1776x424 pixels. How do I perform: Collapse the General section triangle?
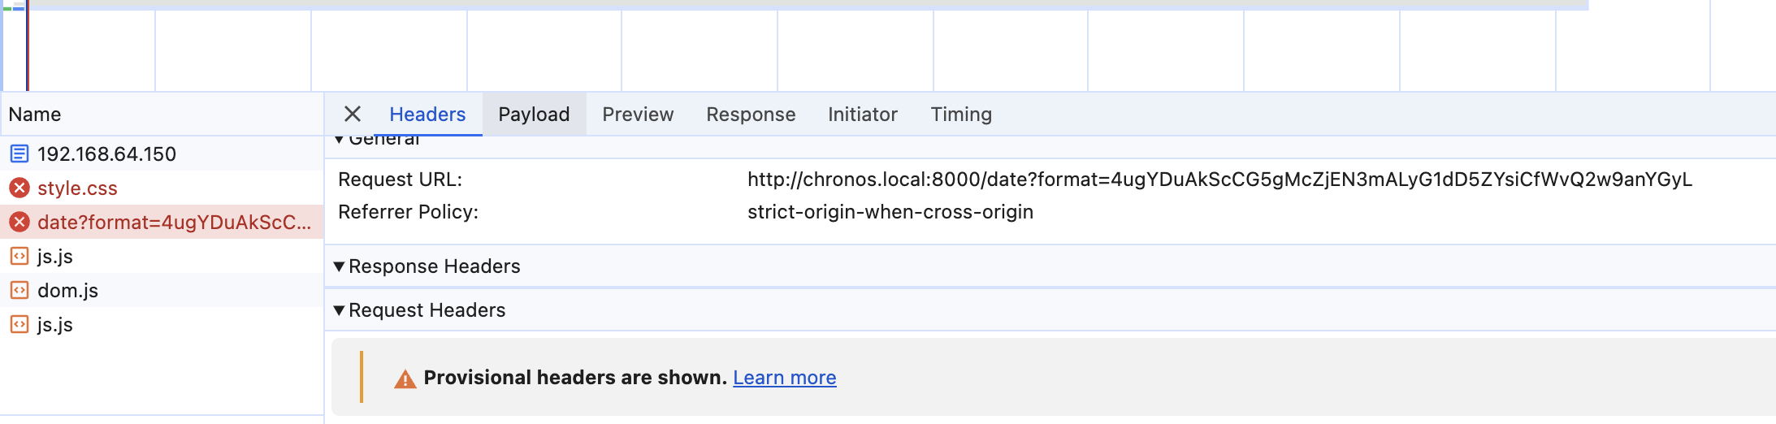click(x=340, y=140)
